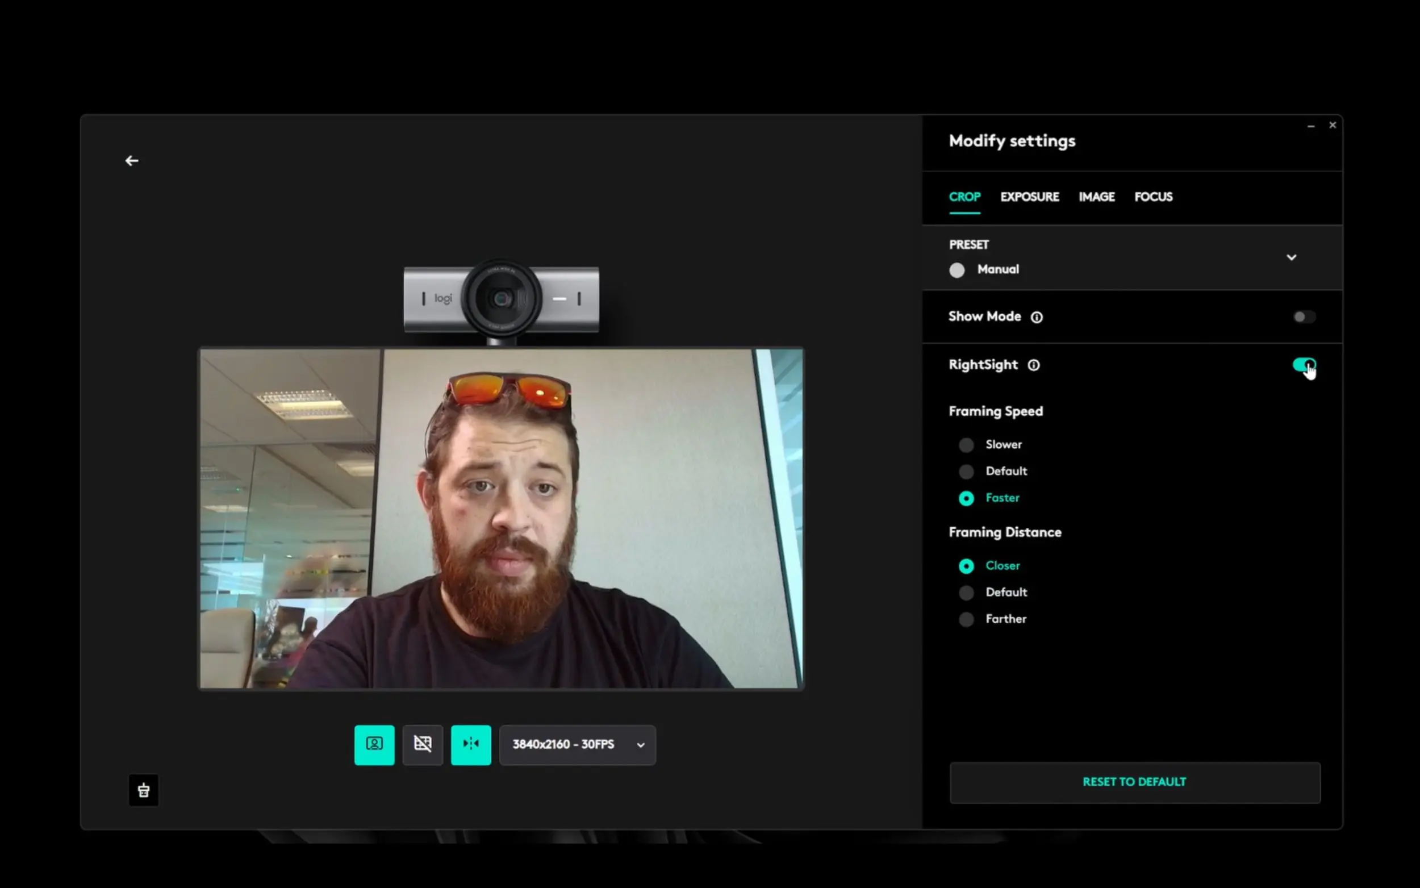Click the auto-framing person icon button
1420x888 pixels.
click(x=374, y=745)
